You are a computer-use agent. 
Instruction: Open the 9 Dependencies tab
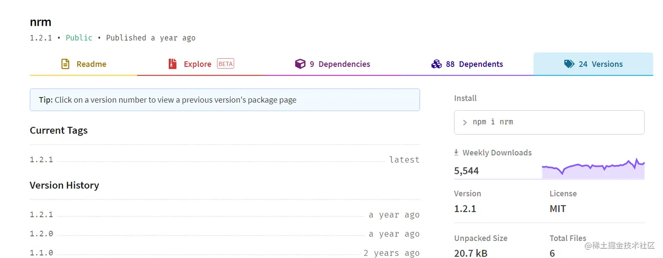click(x=339, y=64)
